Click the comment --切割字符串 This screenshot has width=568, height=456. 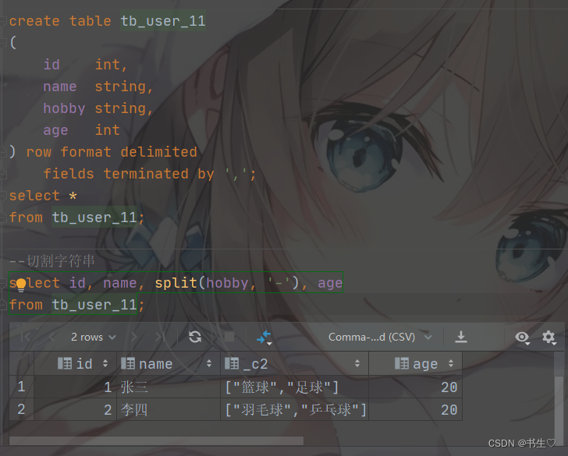click(51, 260)
